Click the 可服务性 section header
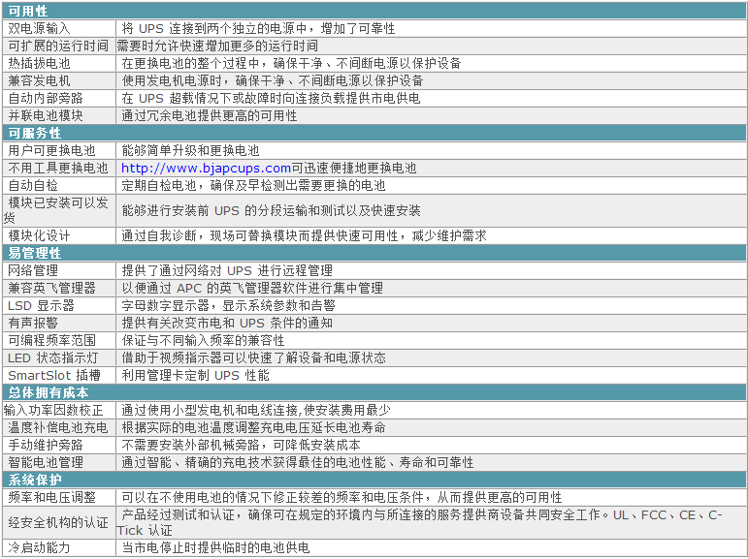Image resolution: width=748 pixels, height=559 pixels. tap(35, 133)
